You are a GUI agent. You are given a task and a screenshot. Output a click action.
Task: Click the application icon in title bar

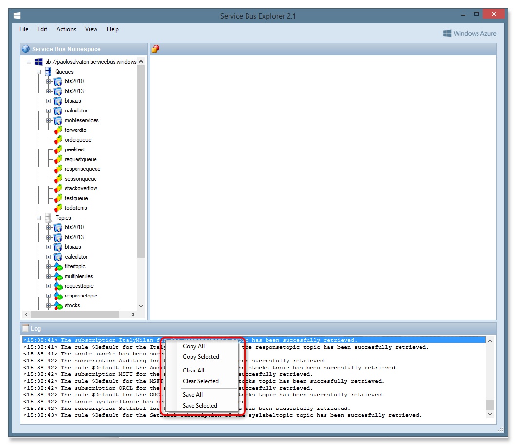pyautogui.click(x=17, y=16)
